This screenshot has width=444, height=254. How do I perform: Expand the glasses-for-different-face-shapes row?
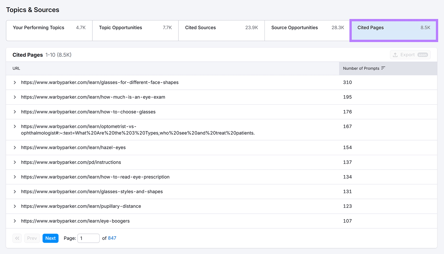[15, 83]
